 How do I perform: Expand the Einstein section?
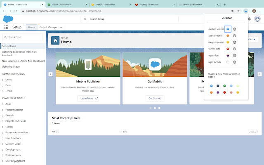(3, 115)
